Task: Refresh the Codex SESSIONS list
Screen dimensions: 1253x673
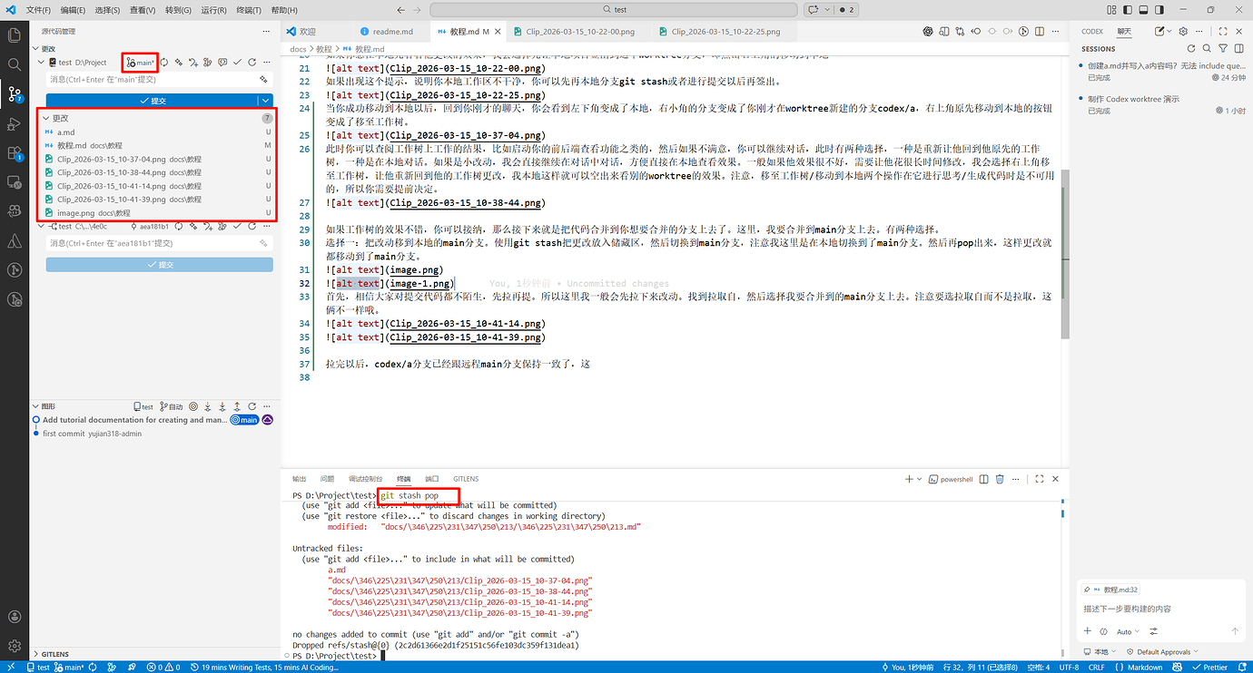Action: pyautogui.click(x=1190, y=48)
